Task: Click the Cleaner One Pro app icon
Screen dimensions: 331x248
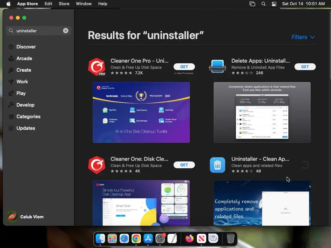Action: point(97,67)
